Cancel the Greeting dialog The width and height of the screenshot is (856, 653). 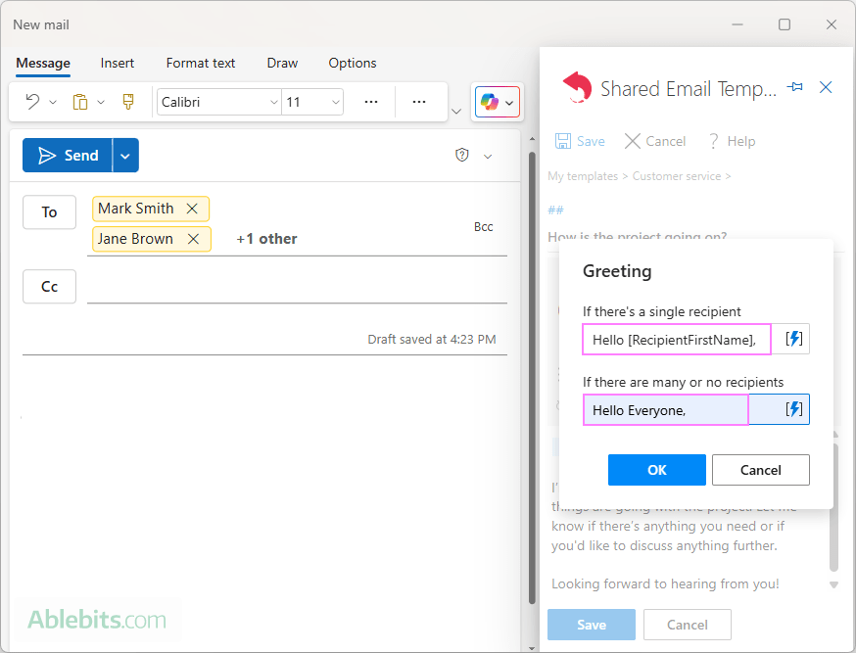pyautogui.click(x=760, y=470)
